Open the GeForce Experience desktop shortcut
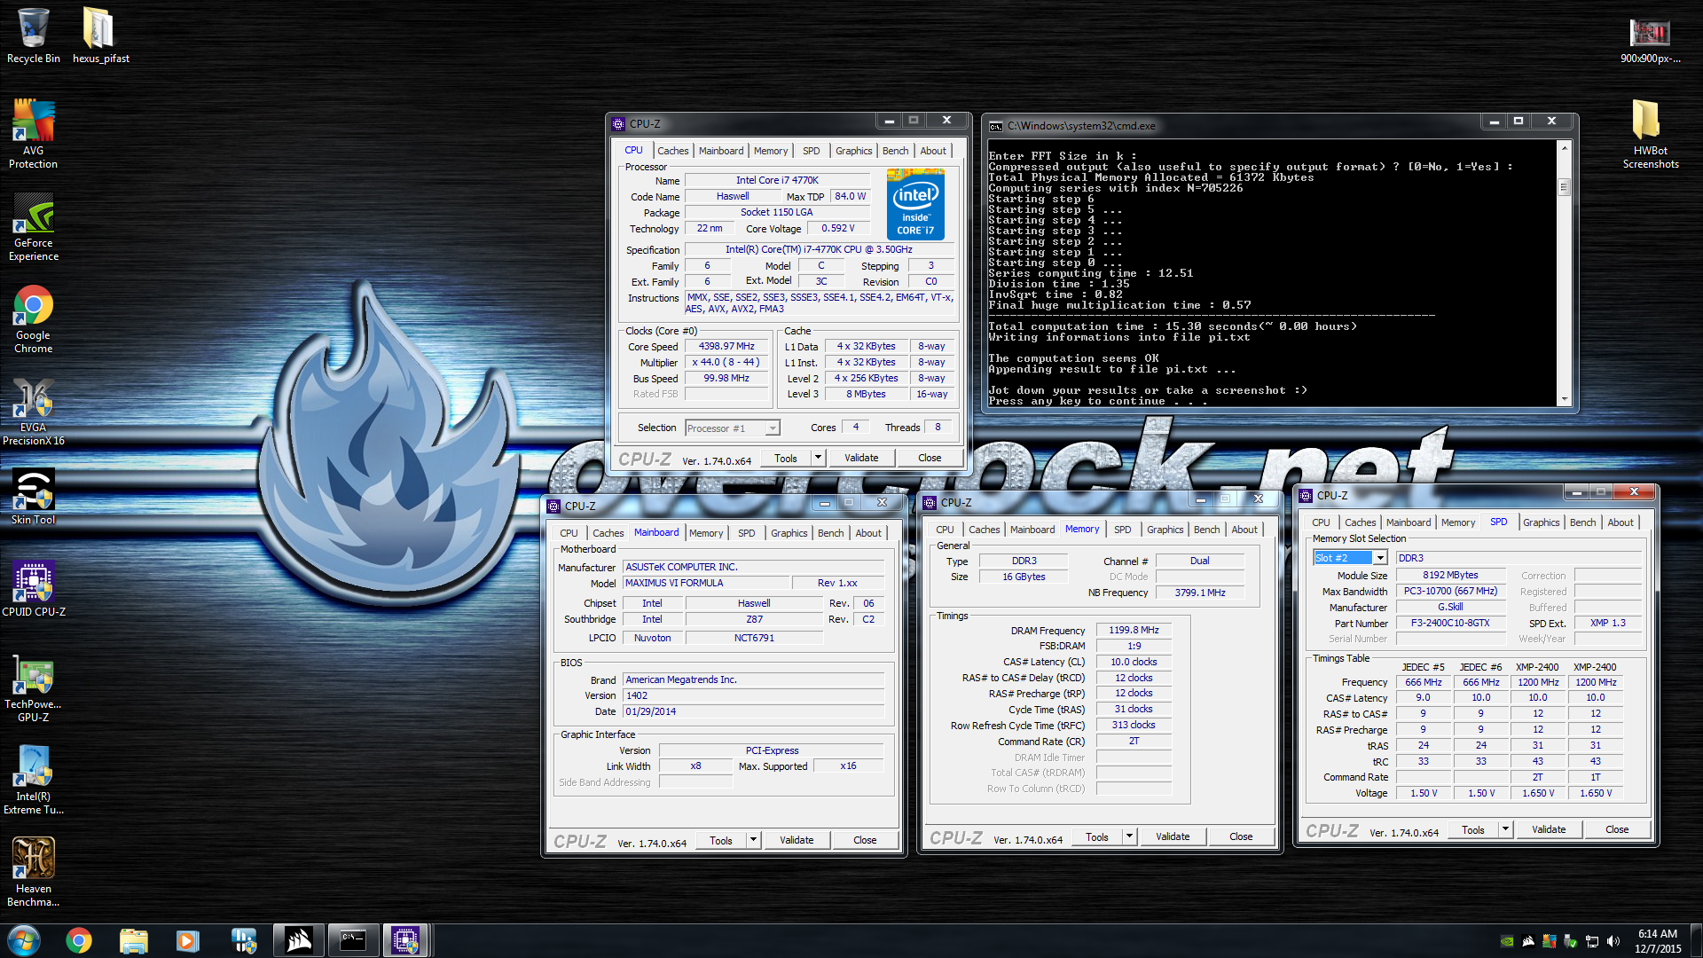The height and width of the screenshot is (958, 1703). 33,227
